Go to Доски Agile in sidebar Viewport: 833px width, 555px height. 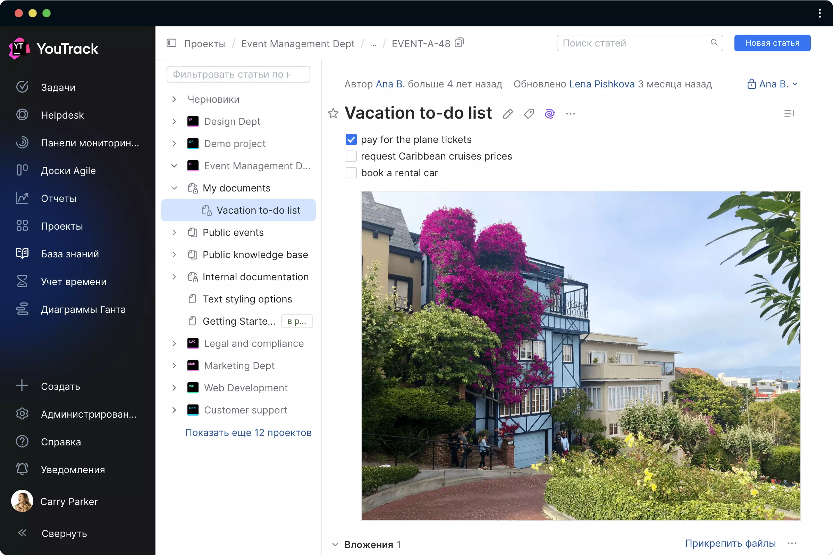(68, 171)
